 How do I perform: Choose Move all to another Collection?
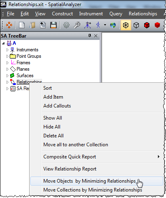[x=96, y=145]
